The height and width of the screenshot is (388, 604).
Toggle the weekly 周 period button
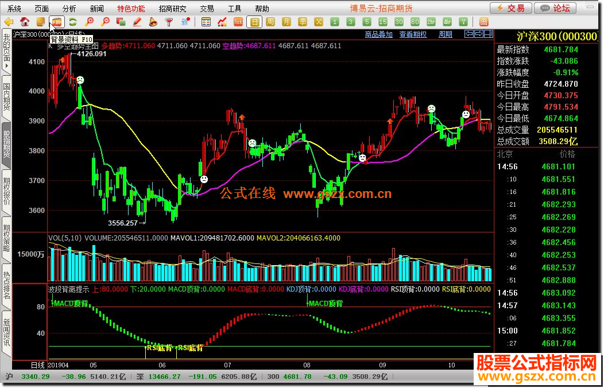(x=270, y=22)
